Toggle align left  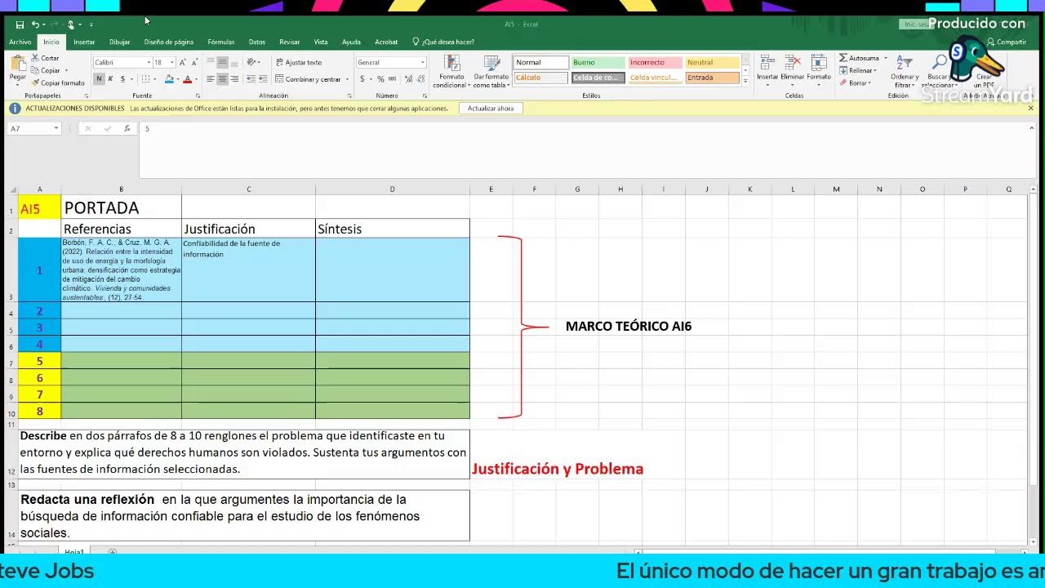210,79
